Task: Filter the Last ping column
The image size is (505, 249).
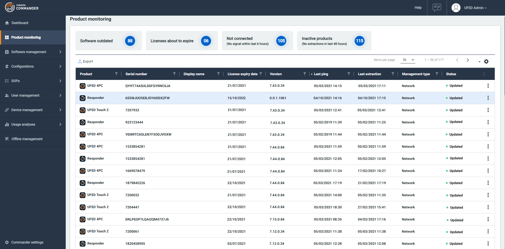Action: [349, 74]
